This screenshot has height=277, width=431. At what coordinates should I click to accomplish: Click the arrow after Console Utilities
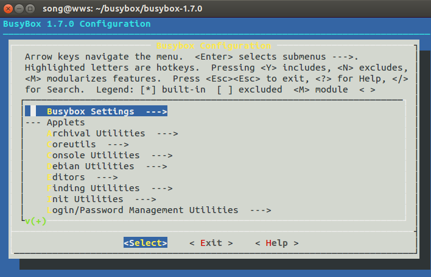point(162,155)
